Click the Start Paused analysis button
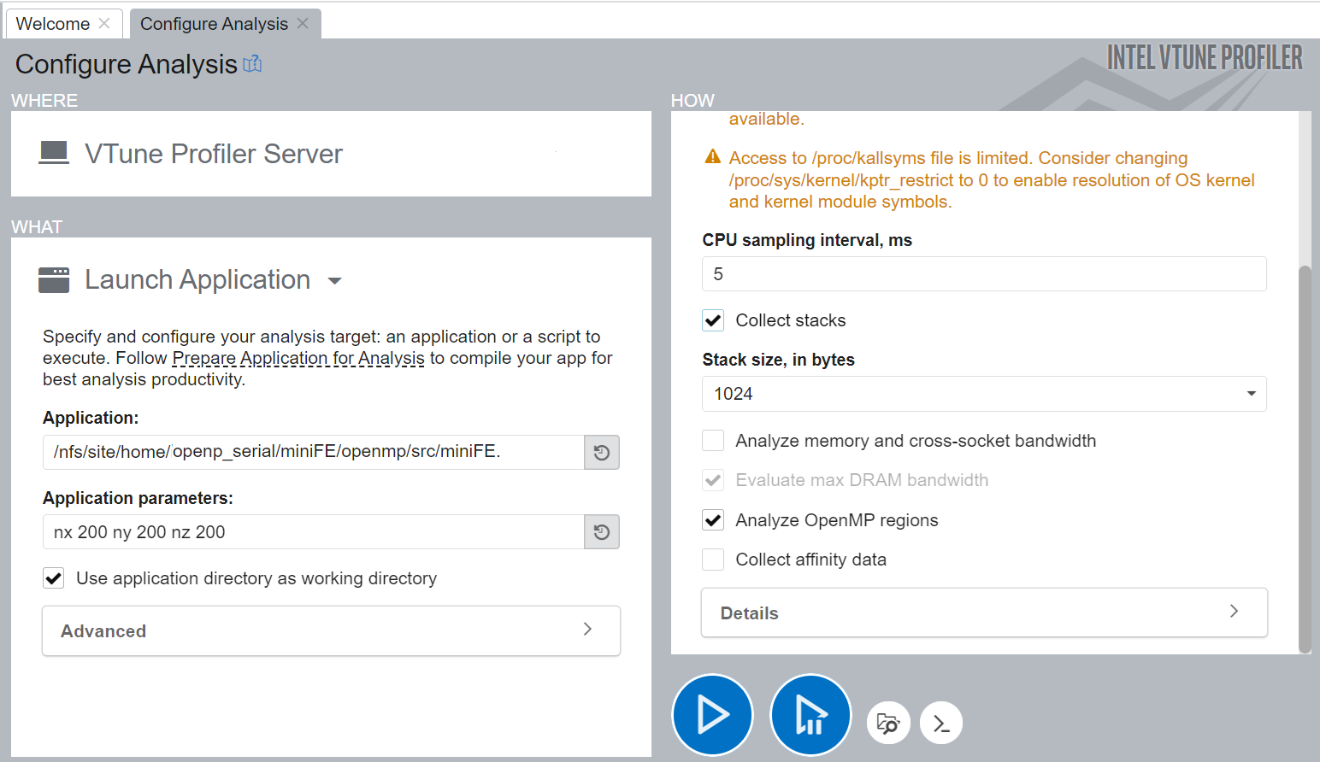Screen dimensions: 1320x762 pyautogui.click(x=810, y=715)
